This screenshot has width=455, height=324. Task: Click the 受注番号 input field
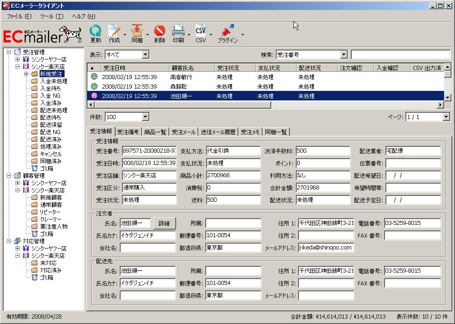pos(149,151)
